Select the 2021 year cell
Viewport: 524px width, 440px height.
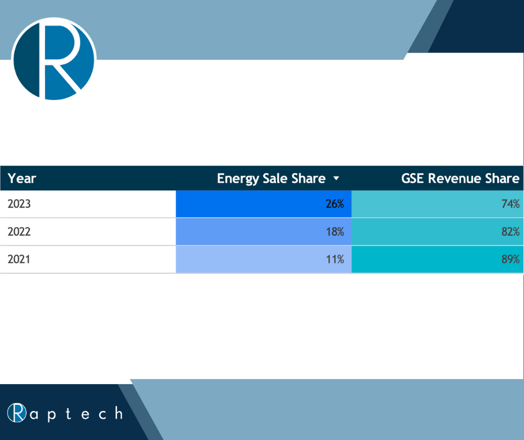[x=88, y=260]
